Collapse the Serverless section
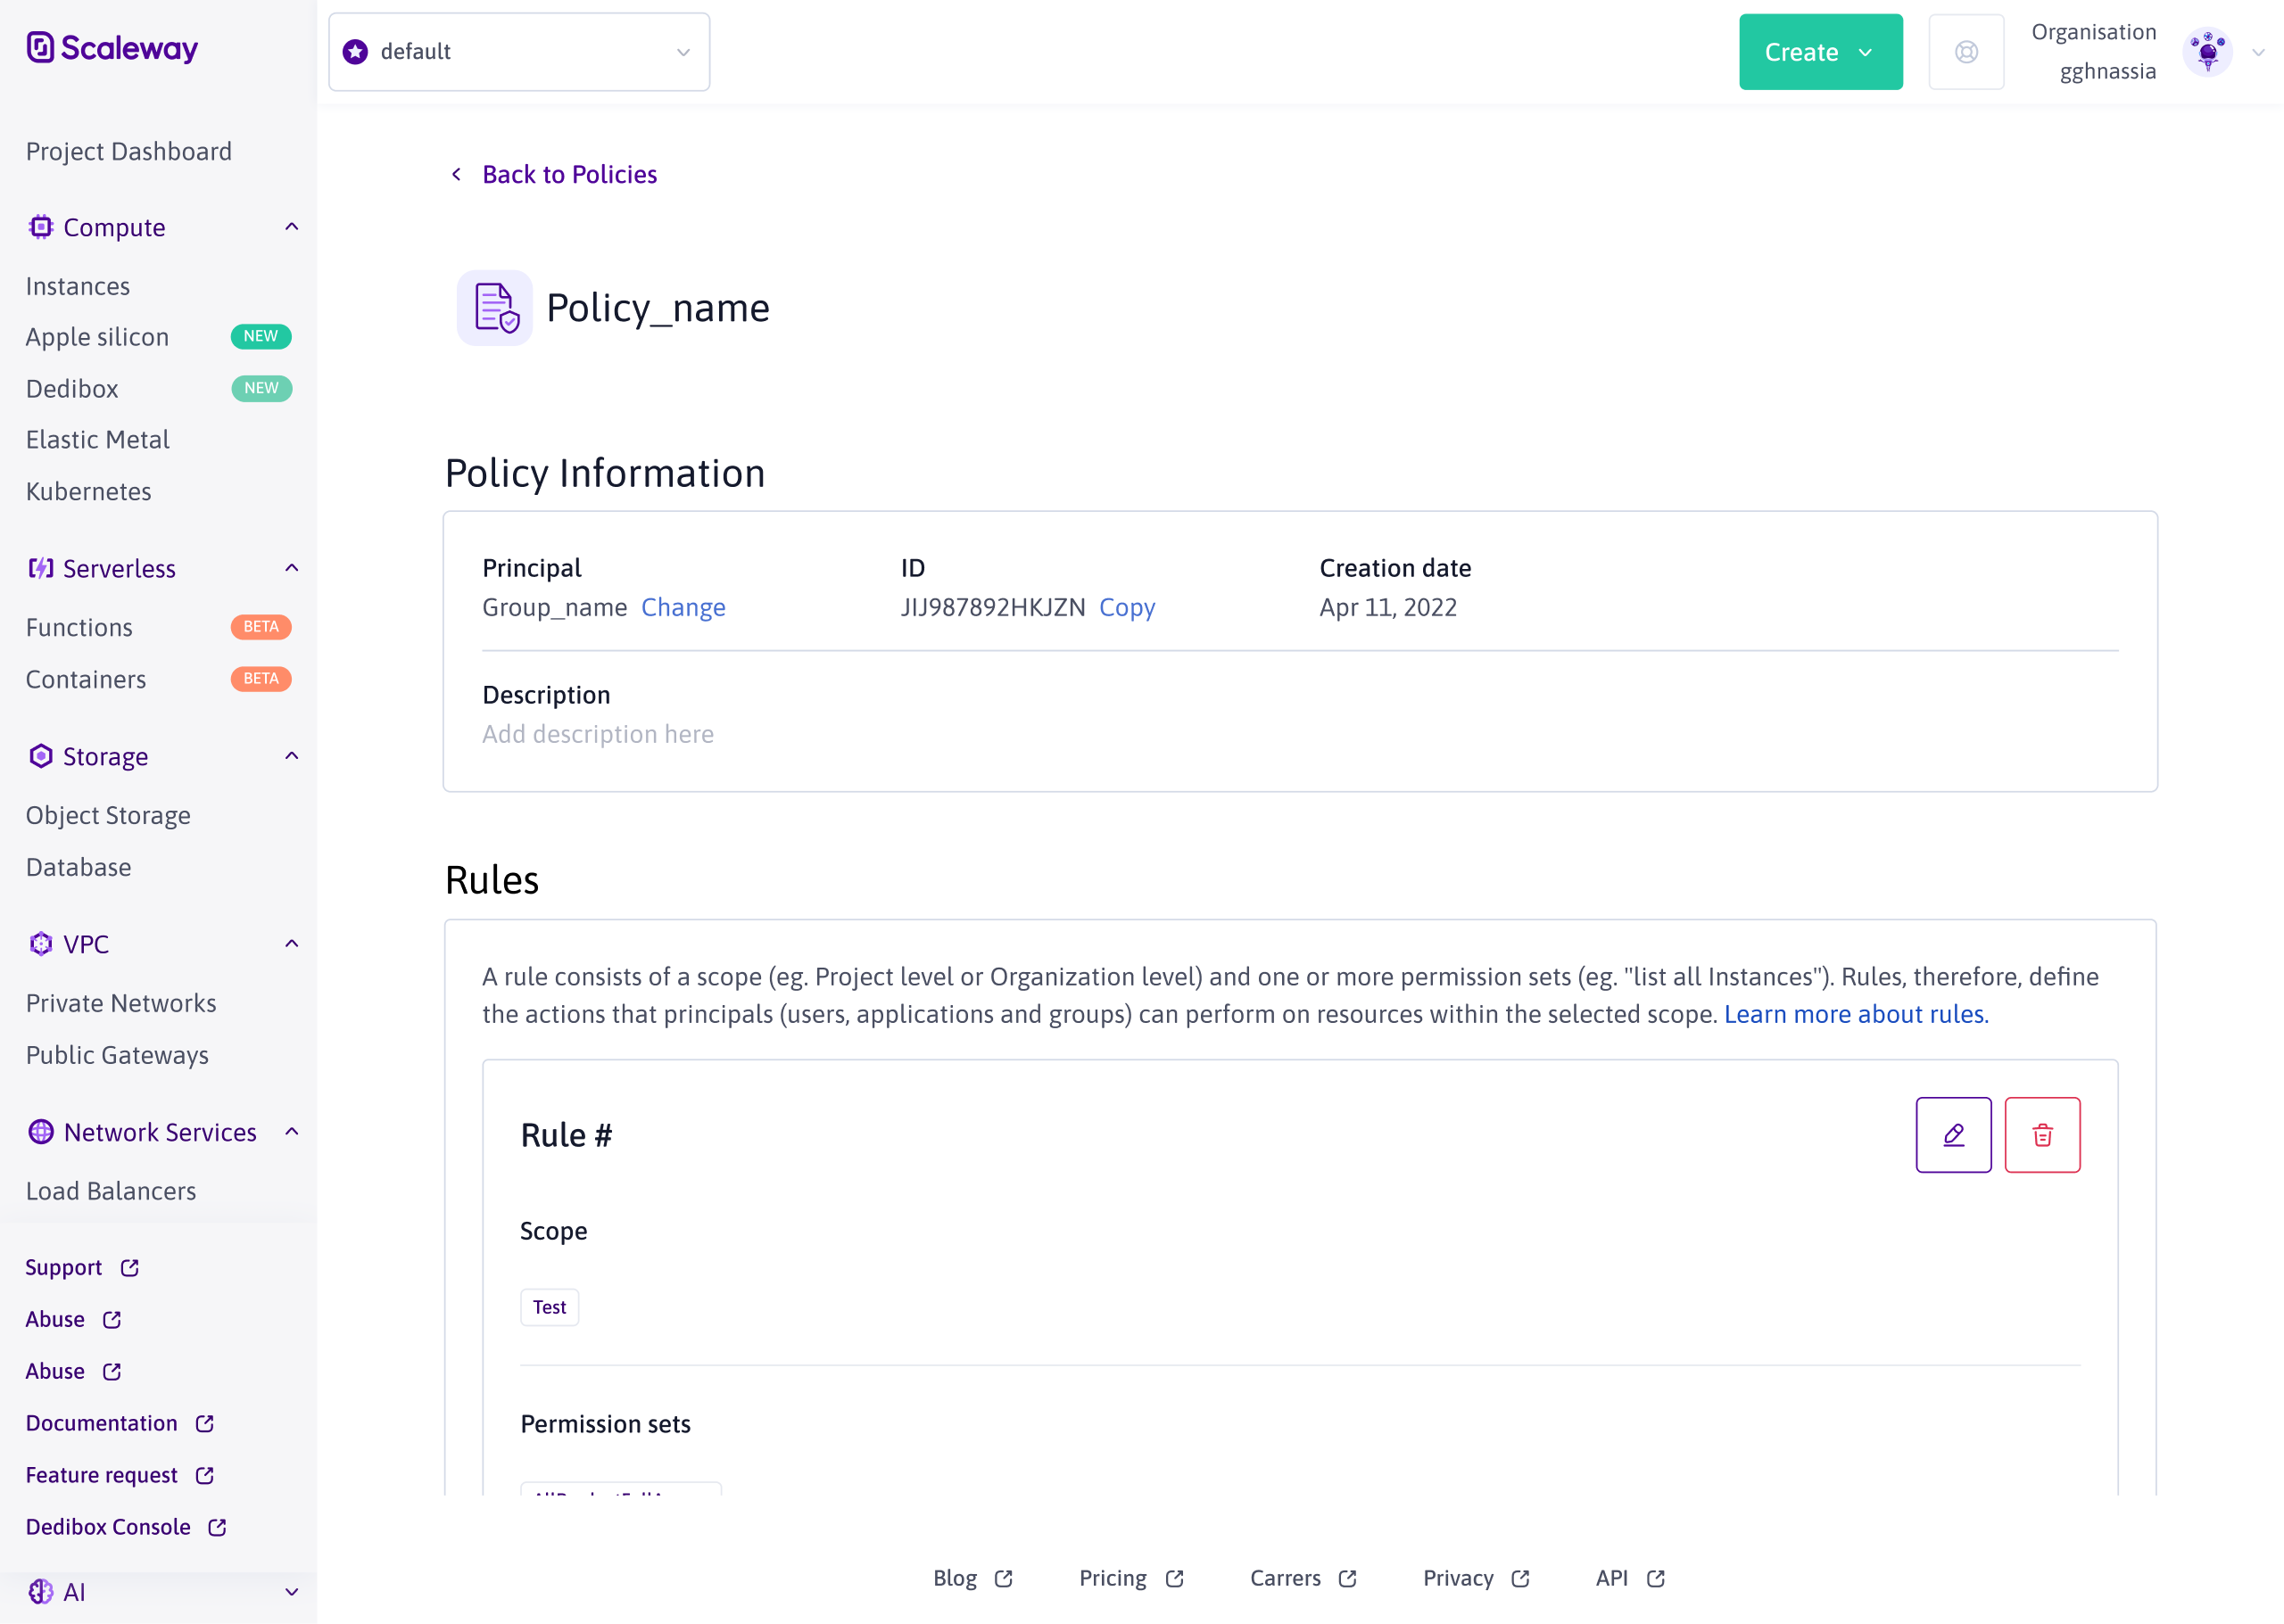Viewport: 2284px width, 1624px height. pos(291,568)
